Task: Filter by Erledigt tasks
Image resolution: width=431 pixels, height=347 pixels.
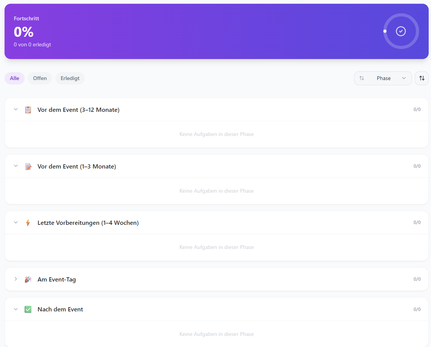Action: pyautogui.click(x=70, y=78)
